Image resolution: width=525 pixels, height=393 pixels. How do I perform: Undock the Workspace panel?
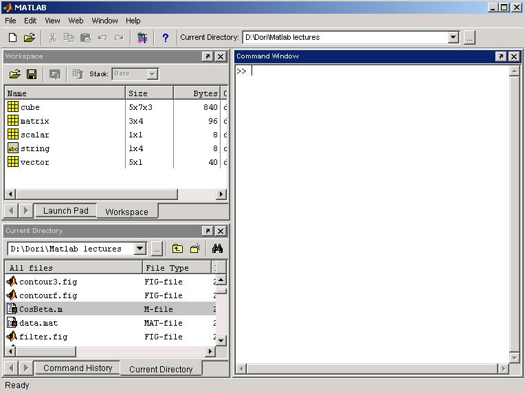tap(208, 56)
